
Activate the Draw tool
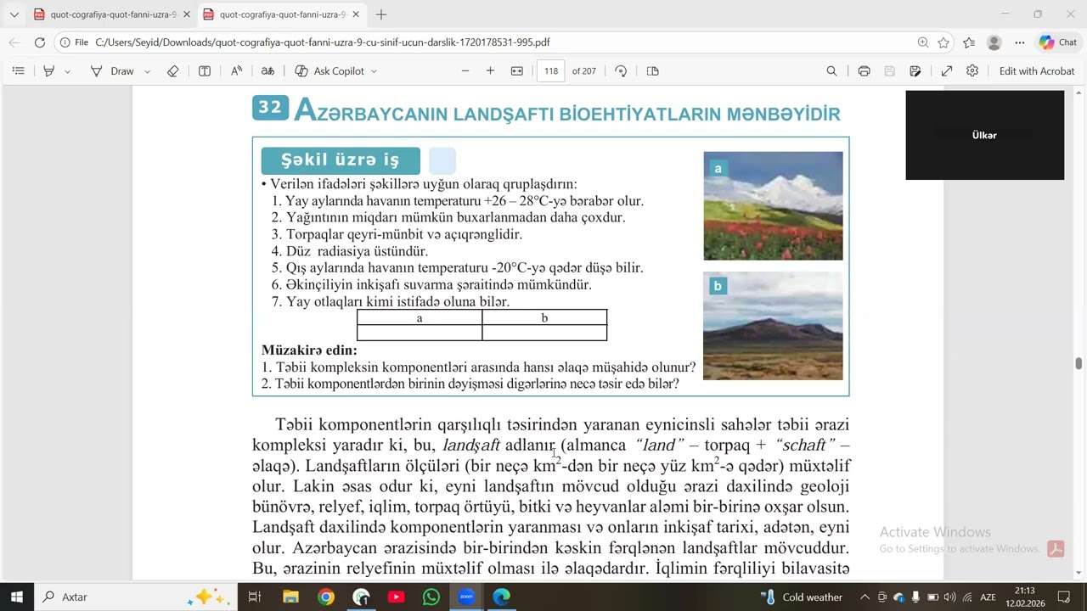pyautogui.click(x=113, y=71)
